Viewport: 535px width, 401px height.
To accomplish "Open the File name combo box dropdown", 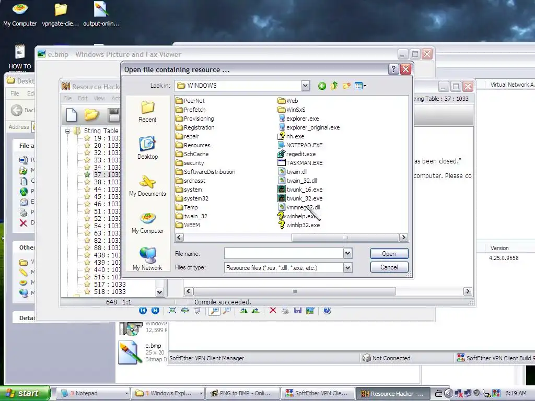I will point(347,253).
